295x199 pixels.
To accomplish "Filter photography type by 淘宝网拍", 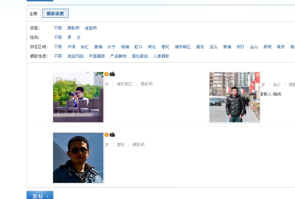I will point(76,56).
